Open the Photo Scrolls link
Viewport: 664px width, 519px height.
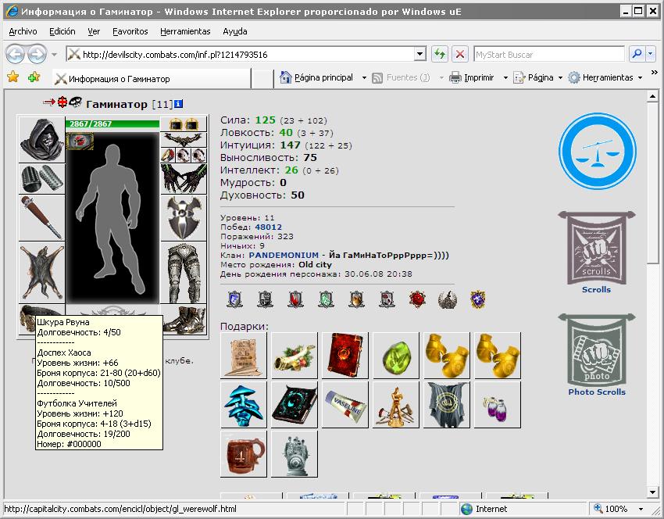point(597,392)
